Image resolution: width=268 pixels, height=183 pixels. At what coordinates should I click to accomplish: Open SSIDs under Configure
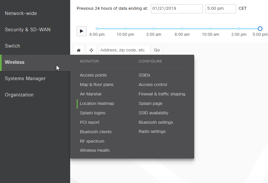point(144,75)
